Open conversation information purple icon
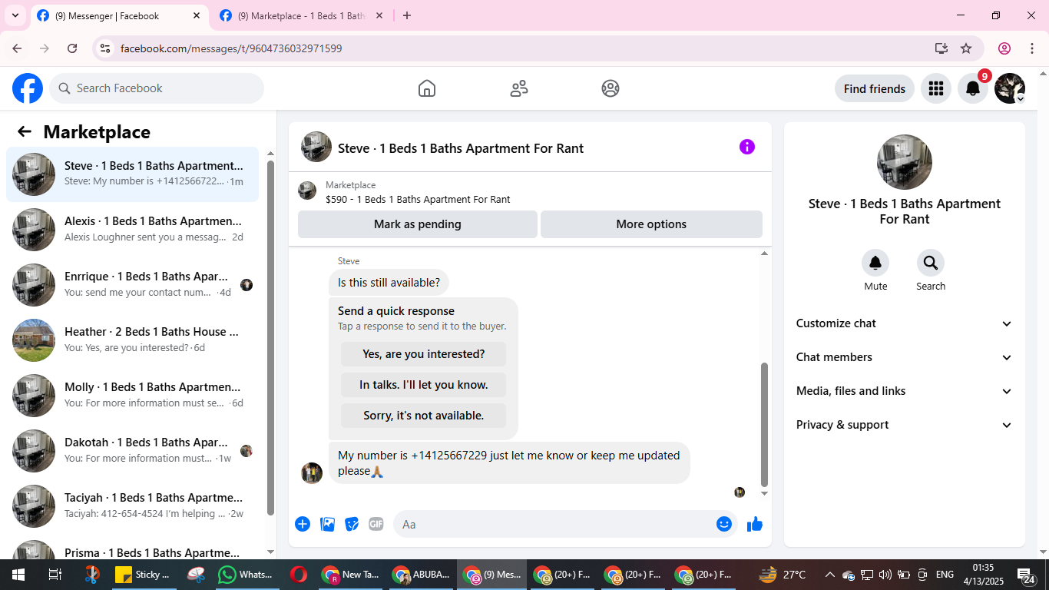 (747, 147)
